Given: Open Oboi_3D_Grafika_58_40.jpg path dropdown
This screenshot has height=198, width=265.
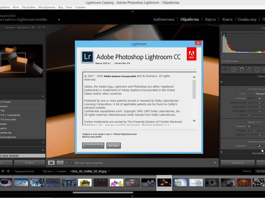Looking at the screenshot, I should tap(109, 171).
